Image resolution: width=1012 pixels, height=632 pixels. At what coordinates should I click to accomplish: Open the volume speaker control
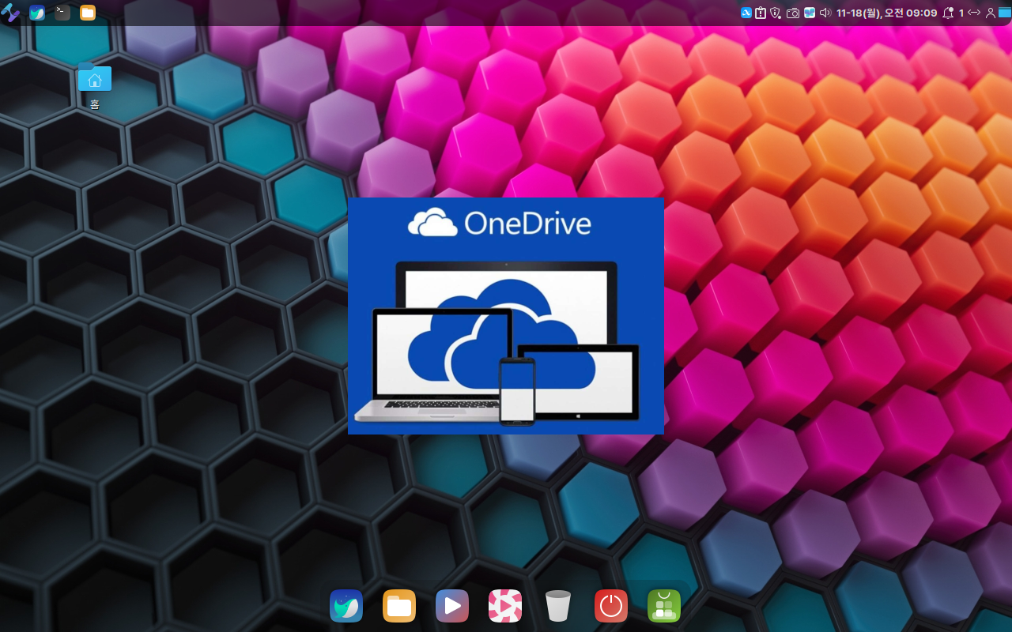click(x=825, y=13)
